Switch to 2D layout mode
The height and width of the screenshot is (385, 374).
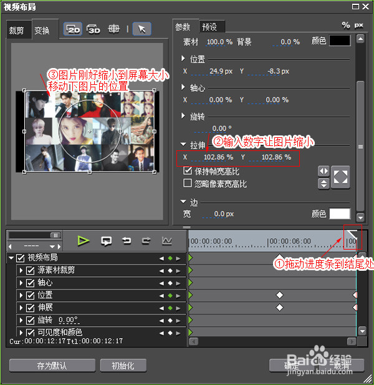click(x=73, y=29)
